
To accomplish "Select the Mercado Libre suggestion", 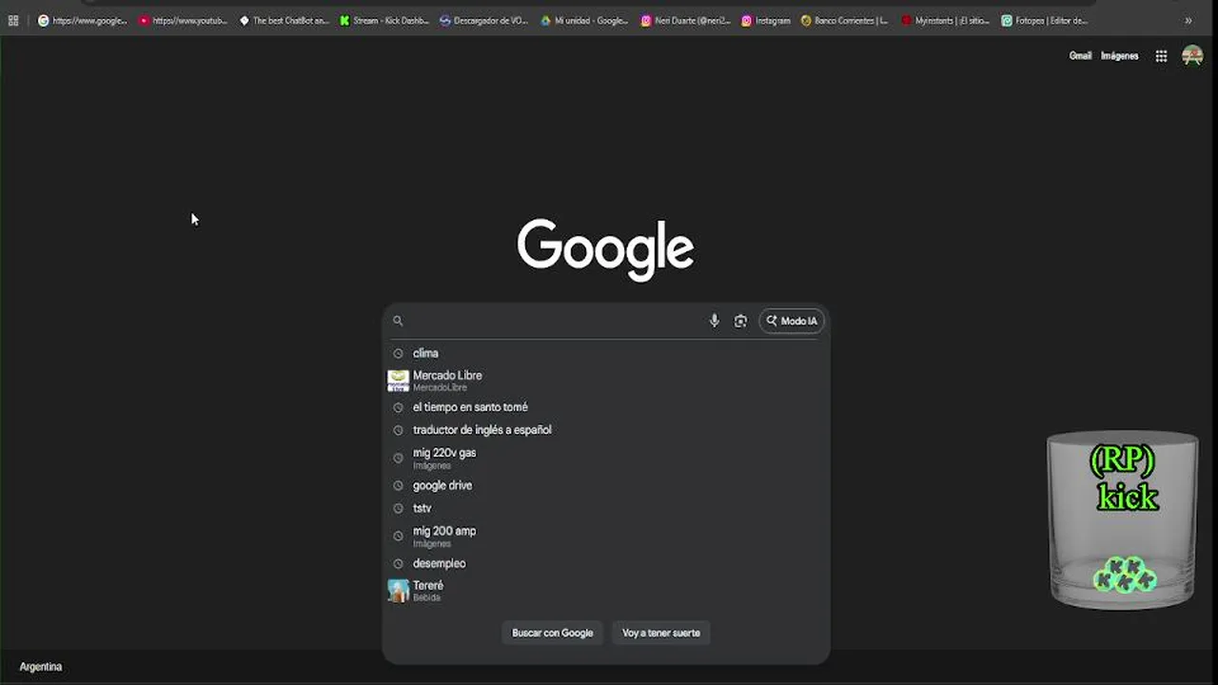I will click(605, 381).
